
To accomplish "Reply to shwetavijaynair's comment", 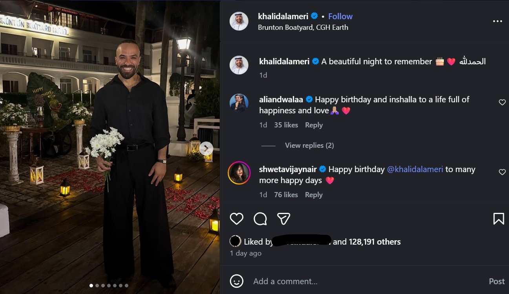I will coord(314,195).
